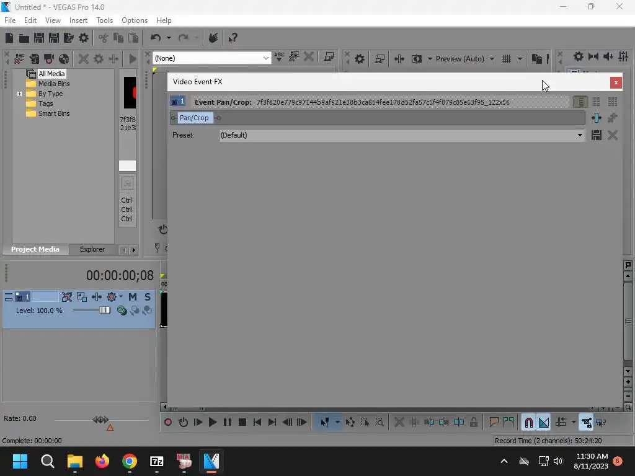Select the Media Bins folder
Image resolution: width=635 pixels, height=476 pixels.
[x=54, y=84]
